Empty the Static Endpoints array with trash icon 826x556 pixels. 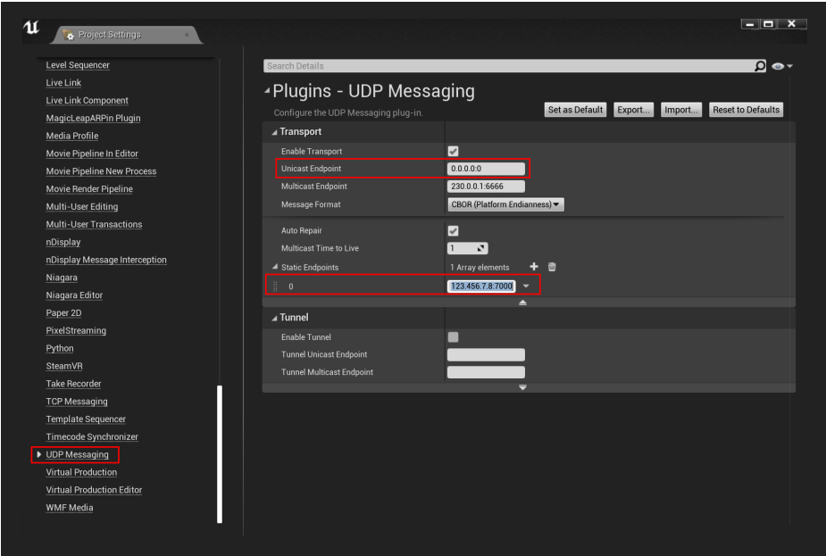(552, 267)
